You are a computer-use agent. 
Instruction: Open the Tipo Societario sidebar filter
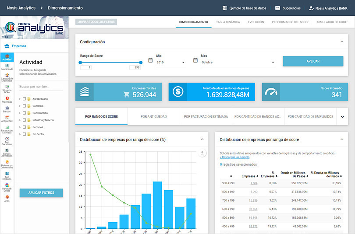coord(7,141)
